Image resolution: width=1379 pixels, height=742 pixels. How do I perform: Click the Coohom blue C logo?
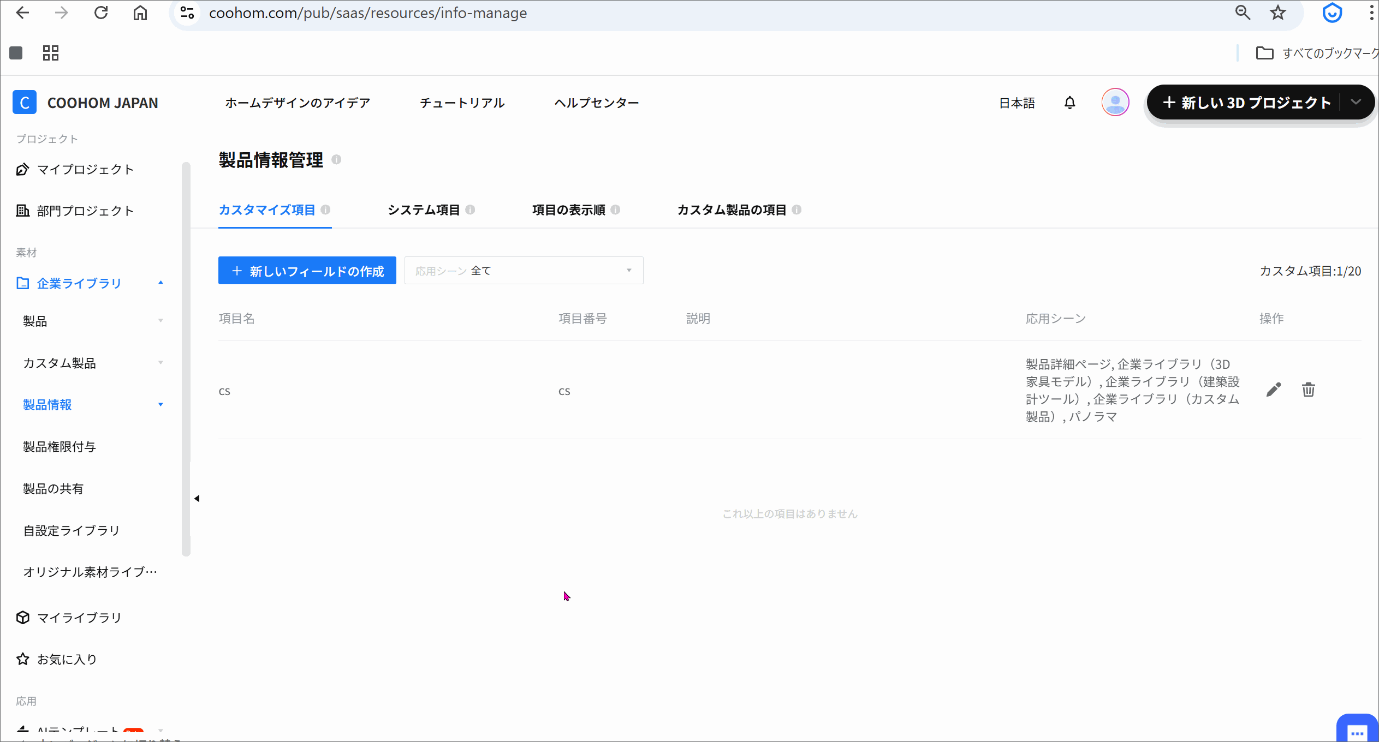(x=25, y=102)
